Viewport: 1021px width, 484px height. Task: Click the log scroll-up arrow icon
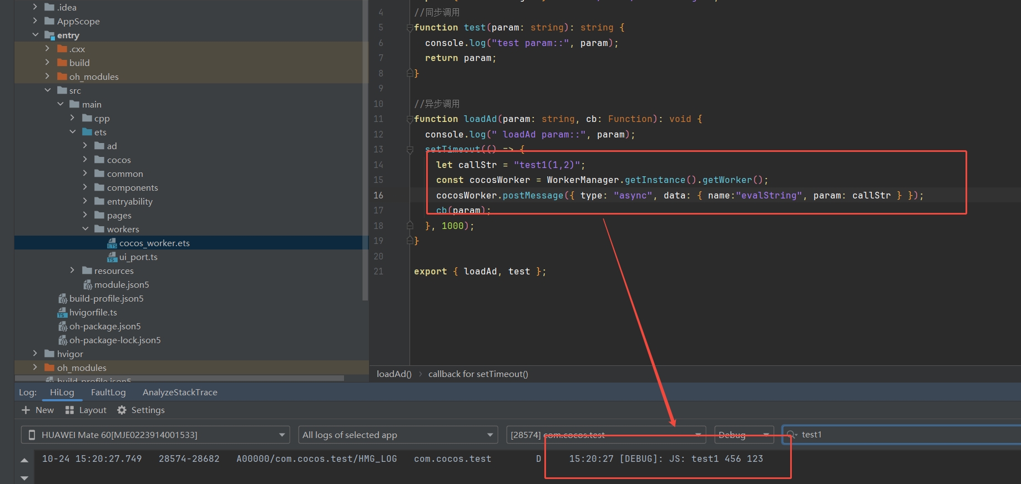[x=24, y=460]
